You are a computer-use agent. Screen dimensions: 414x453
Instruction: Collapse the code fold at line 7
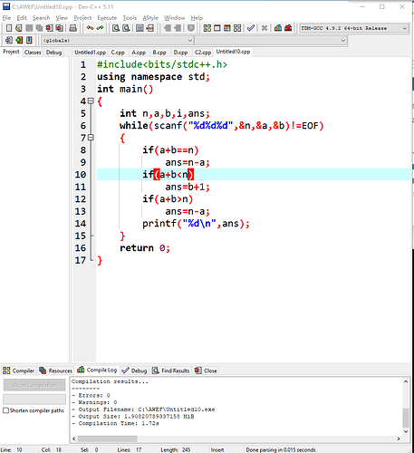pyautogui.click(x=91, y=138)
